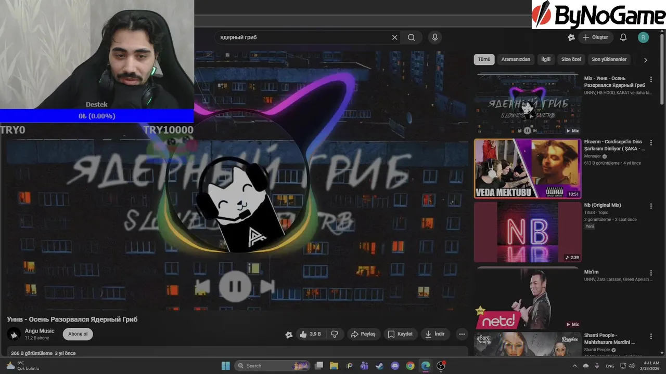Select the Tümü filter chip
The image size is (666, 374).
tap(484, 59)
